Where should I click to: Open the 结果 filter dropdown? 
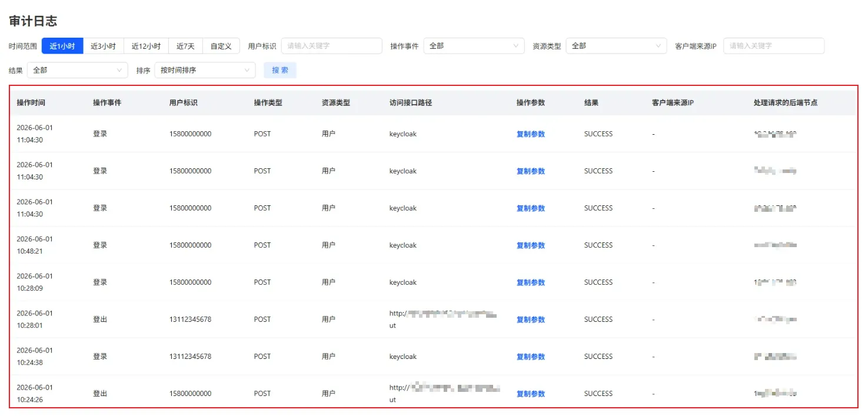pos(77,70)
